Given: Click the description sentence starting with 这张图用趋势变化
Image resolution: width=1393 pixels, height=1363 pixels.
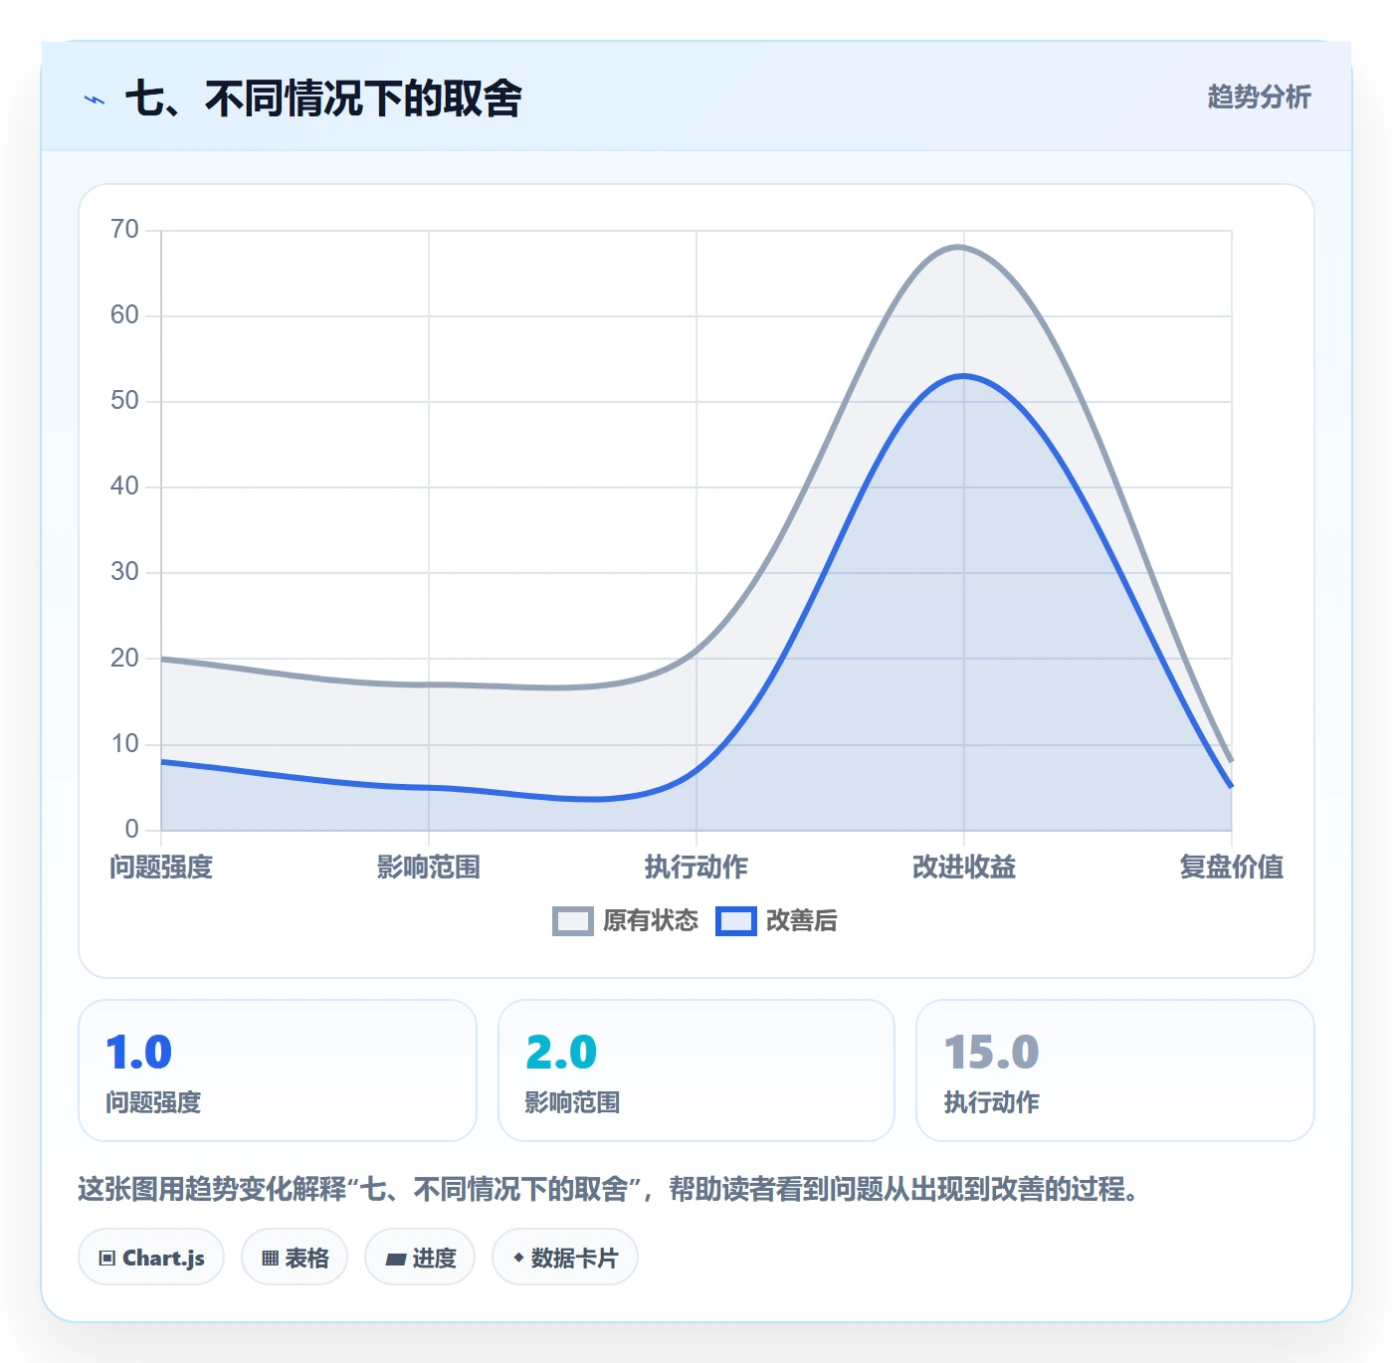Looking at the screenshot, I should pyautogui.click(x=609, y=1189).
